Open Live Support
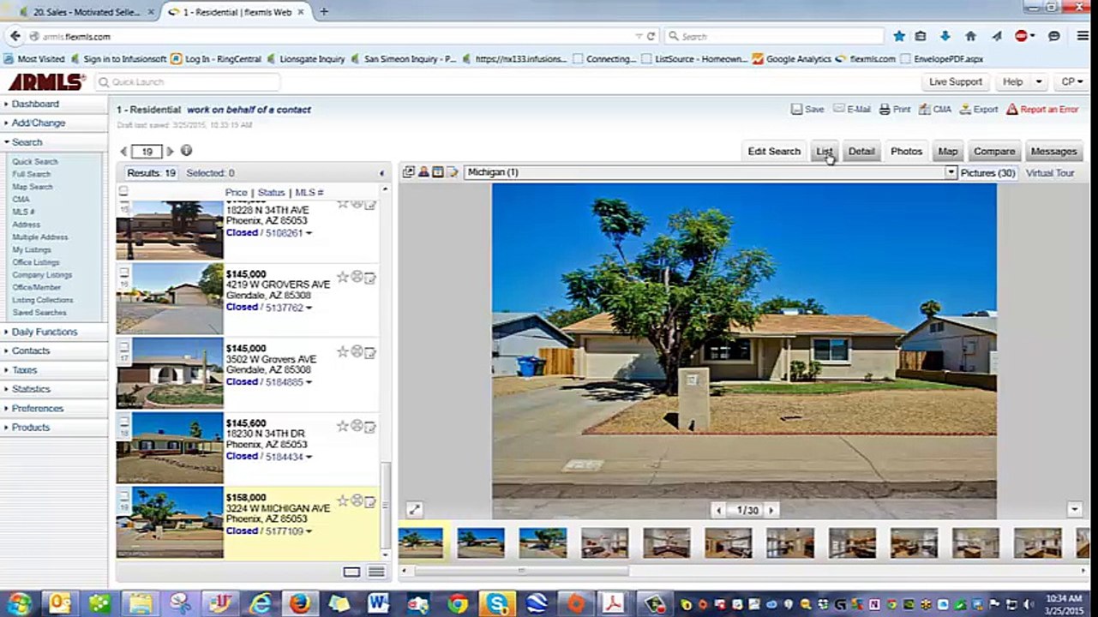Image resolution: width=1098 pixels, height=617 pixels. pyautogui.click(x=956, y=82)
